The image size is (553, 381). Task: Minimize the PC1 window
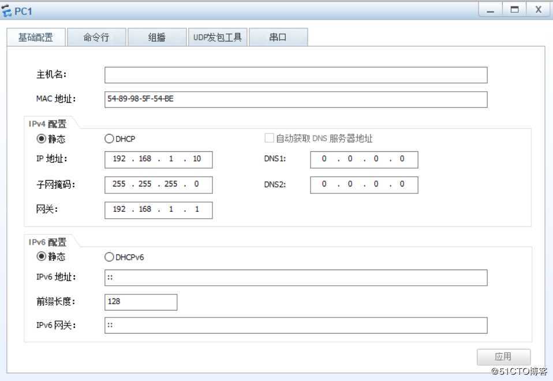pyautogui.click(x=490, y=9)
